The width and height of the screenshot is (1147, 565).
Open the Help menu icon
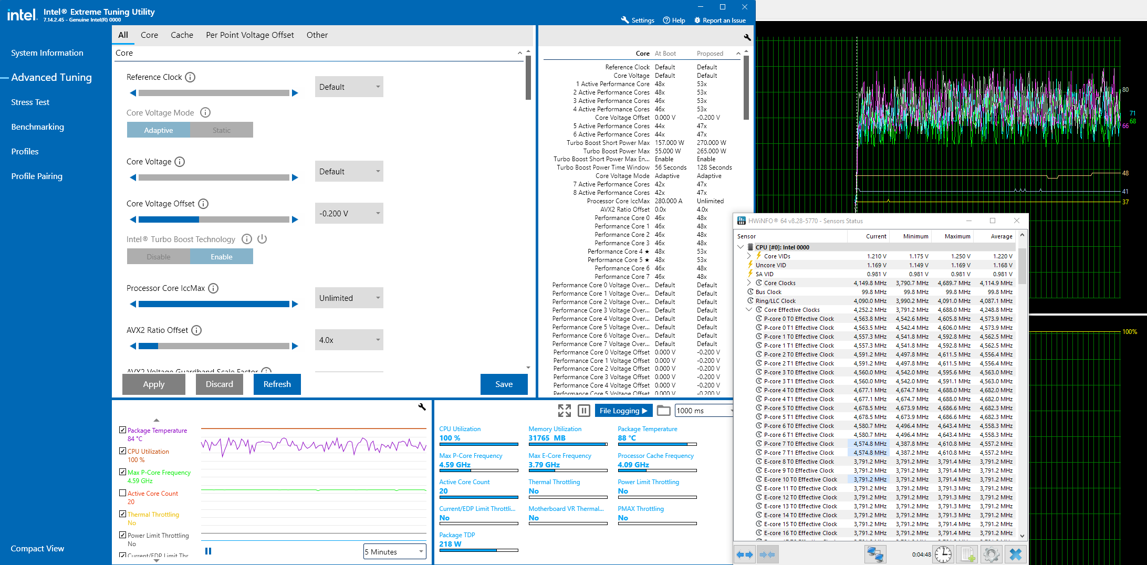click(x=666, y=20)
